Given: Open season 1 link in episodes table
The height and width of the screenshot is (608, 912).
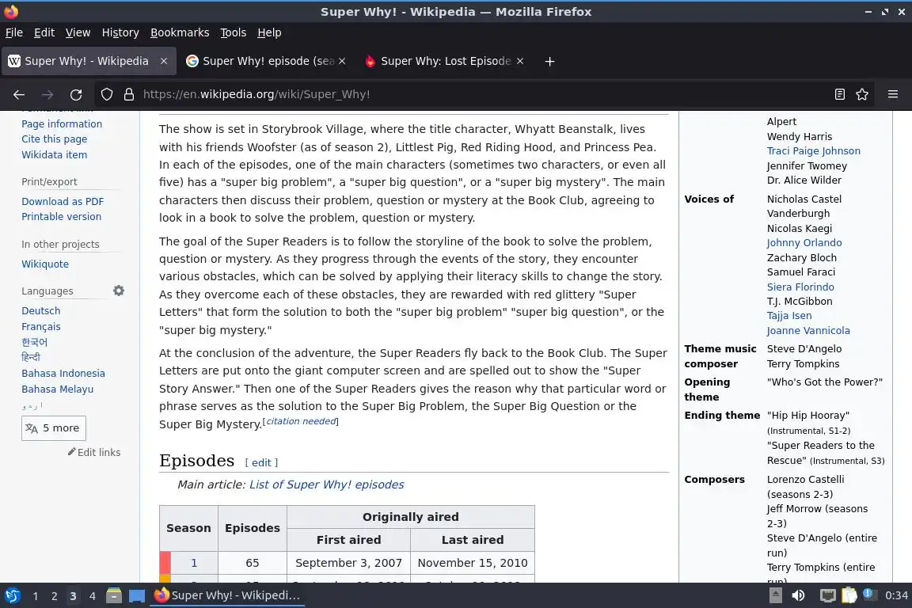Looking at the screenshot, I should pos(194,563).
